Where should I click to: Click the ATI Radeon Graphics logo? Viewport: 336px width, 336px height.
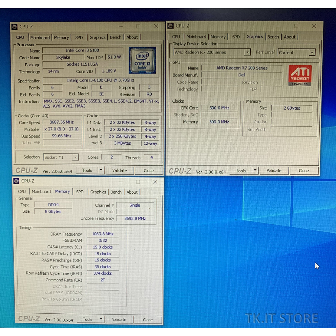(x=300, y=75)
